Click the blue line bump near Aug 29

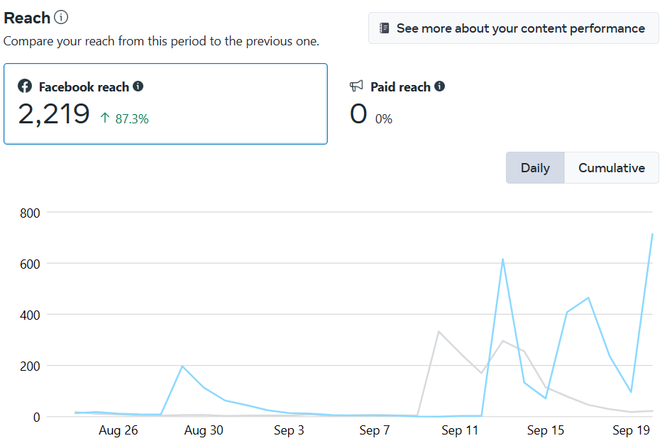tap(182, 366)
